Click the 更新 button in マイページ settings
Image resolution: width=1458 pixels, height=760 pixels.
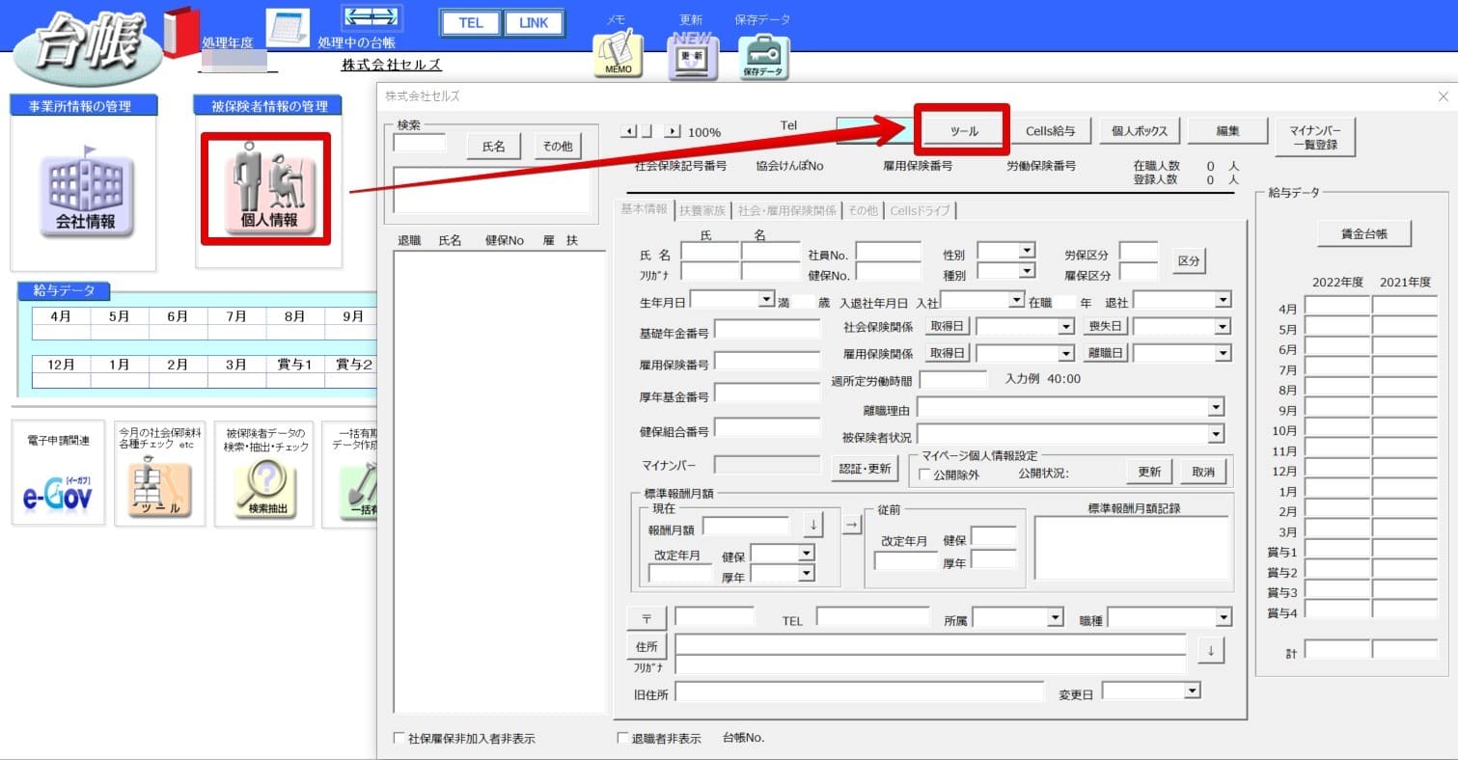pos(1149,472)
